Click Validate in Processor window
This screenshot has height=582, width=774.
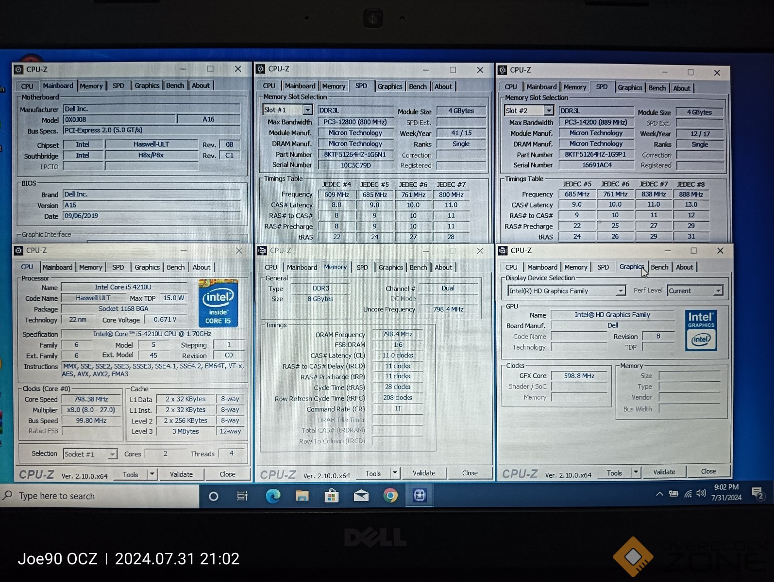[181, 474]
